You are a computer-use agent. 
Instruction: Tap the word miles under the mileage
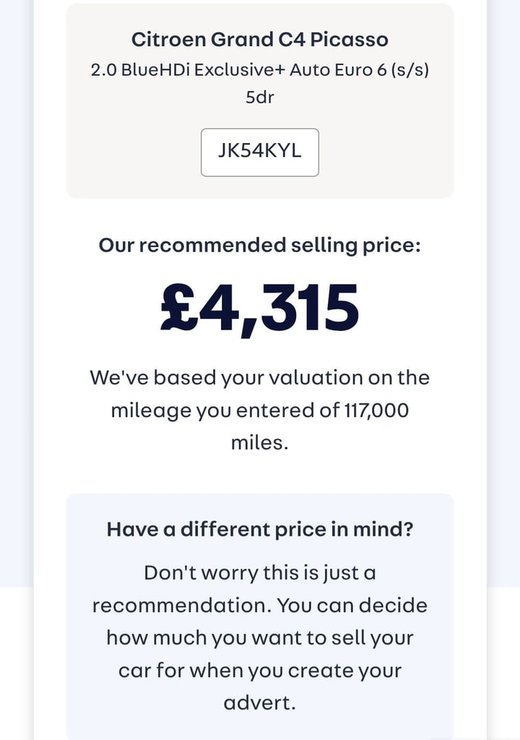259,443
